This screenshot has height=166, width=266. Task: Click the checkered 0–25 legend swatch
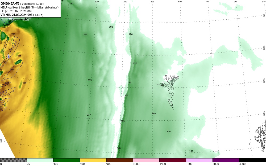point(13,160)
